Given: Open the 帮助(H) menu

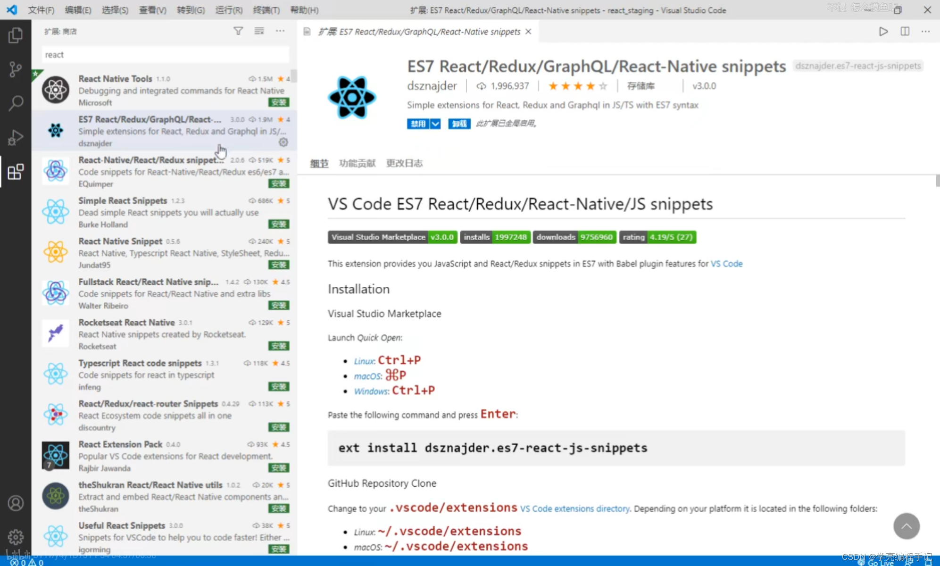Looking at the screenshot, I should pos(304,10).
